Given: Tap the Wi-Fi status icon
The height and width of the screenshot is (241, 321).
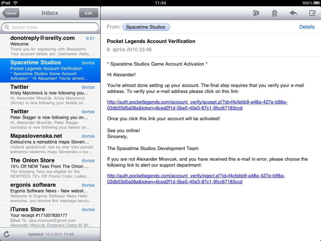Looking at the screenshot, I should tap(15, 3).
